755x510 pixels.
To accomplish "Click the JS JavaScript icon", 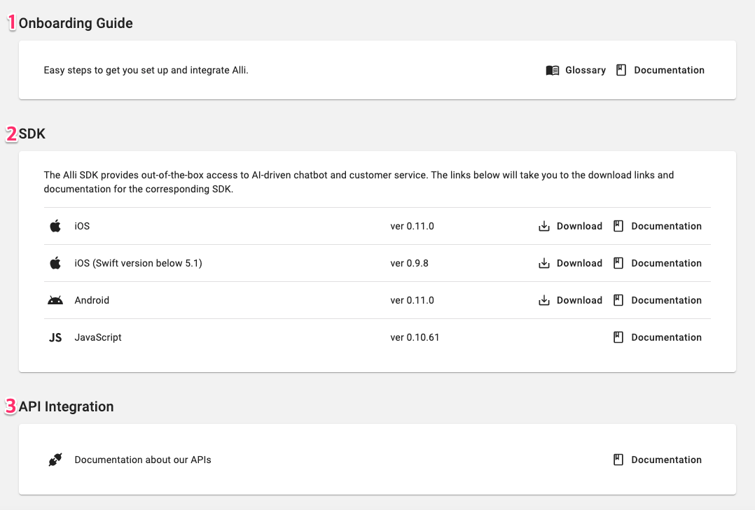I will click(55, 338).
